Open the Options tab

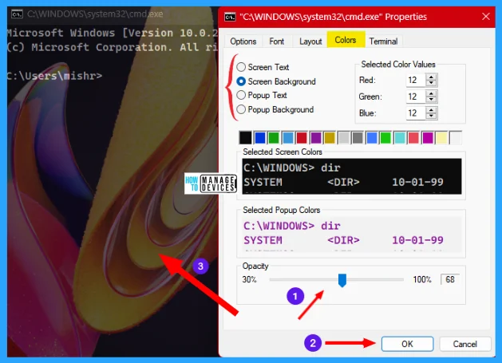(x=243, y=41)
